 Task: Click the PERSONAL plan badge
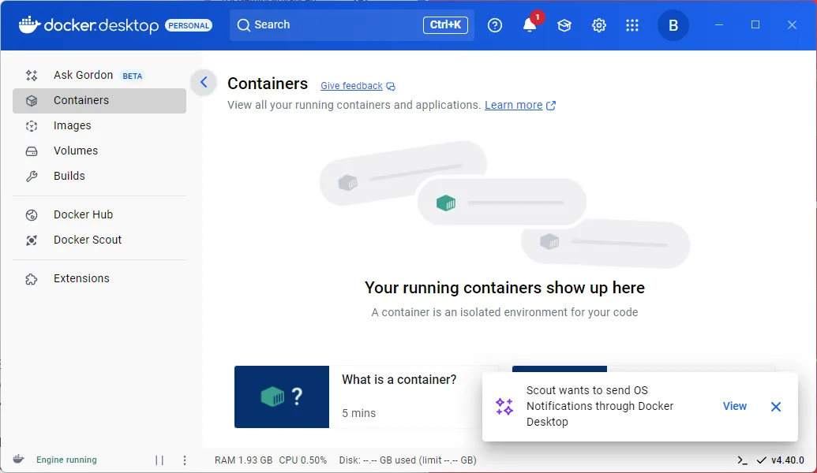point(189,25)
